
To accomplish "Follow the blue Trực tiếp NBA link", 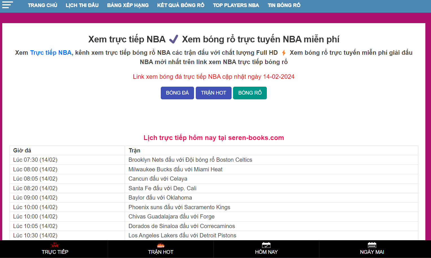I will point(51,53).
